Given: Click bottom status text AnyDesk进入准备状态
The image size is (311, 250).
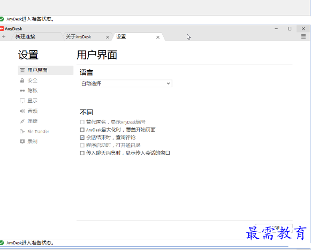Looking at the screenshot, I should point(30,243).
